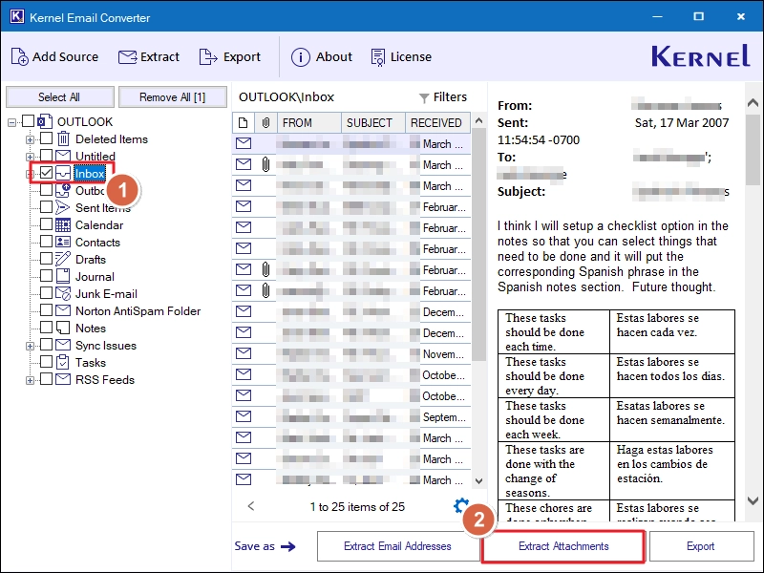
Task: Expand the Untitled tree node
Action: pos(30,157)
